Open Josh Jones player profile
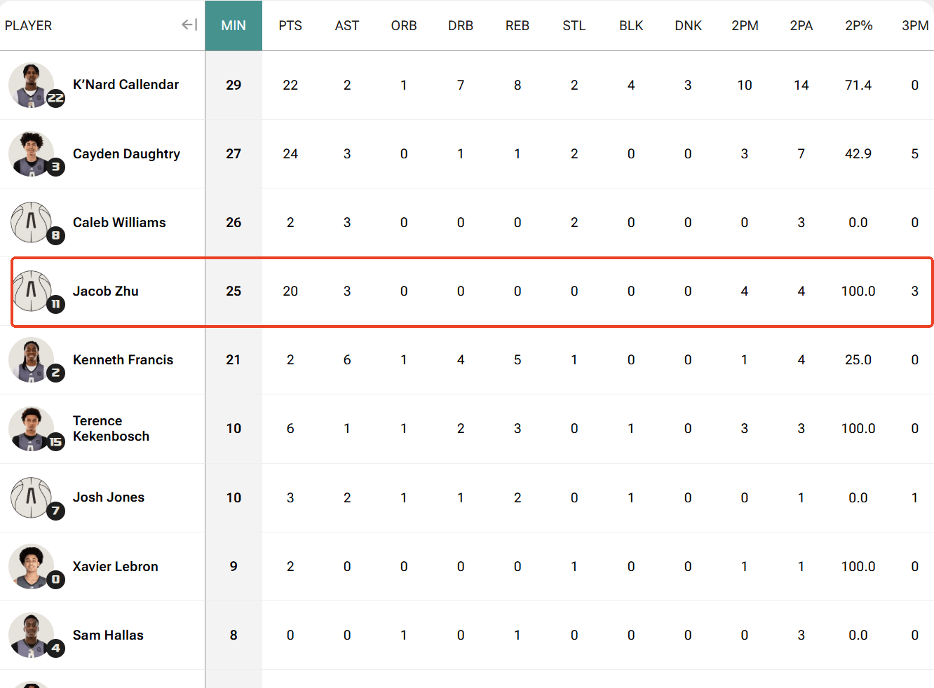Screen dimensions: 934x688 tap(109, 497)
